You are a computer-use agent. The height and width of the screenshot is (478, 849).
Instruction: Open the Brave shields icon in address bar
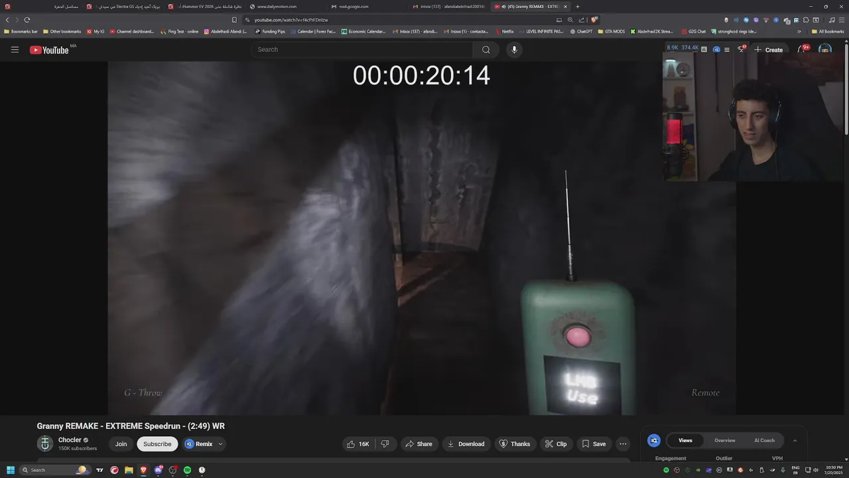click(x=594, y=20)
